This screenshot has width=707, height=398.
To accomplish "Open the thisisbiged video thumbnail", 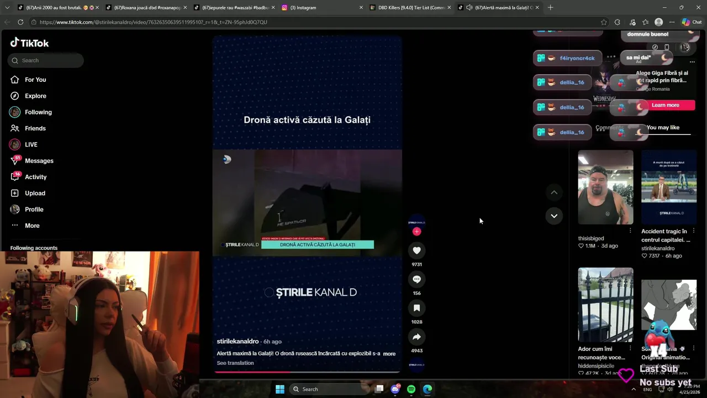I will click(x=605, y=187).
